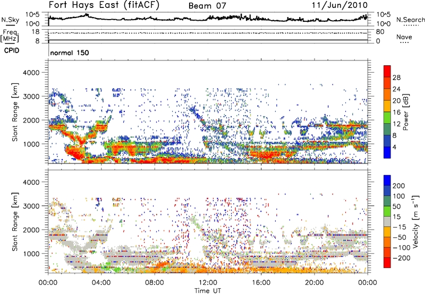
Task: Click the '-50' velocity colorbar value
Action: [400, 237]
